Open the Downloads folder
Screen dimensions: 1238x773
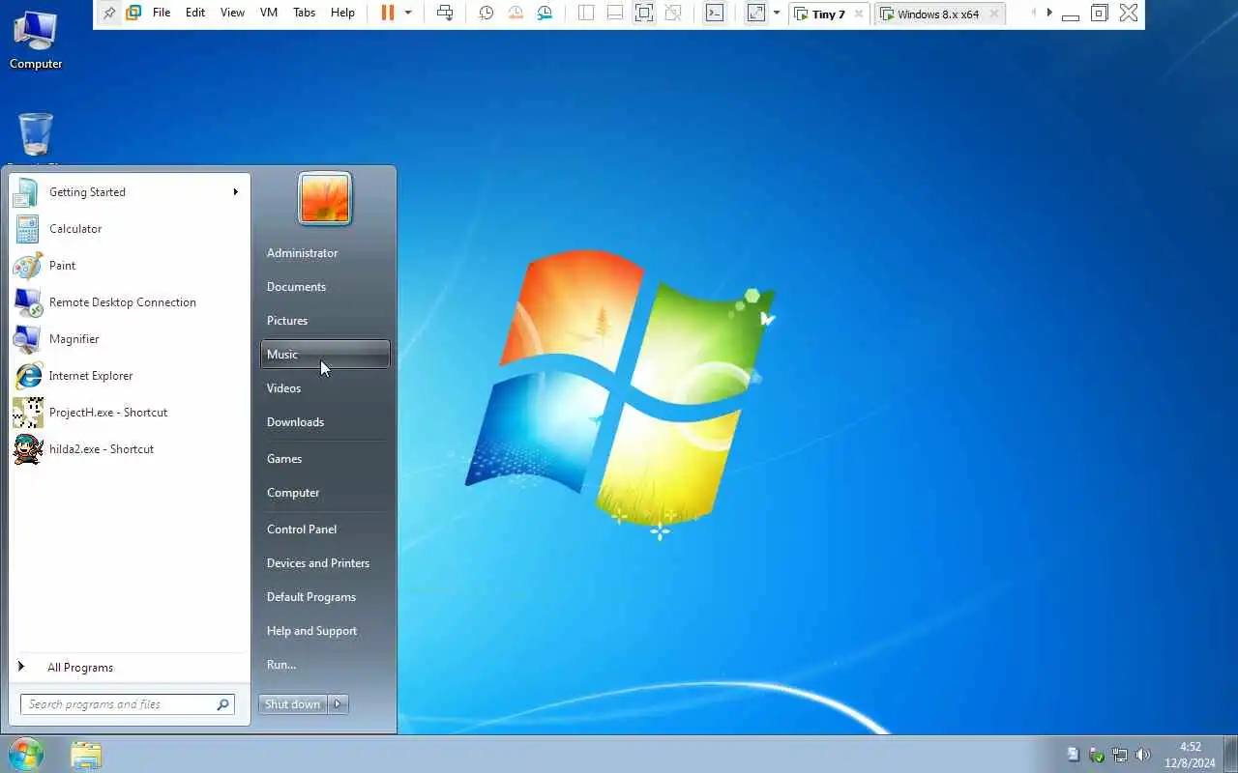[x=325, y=422]
